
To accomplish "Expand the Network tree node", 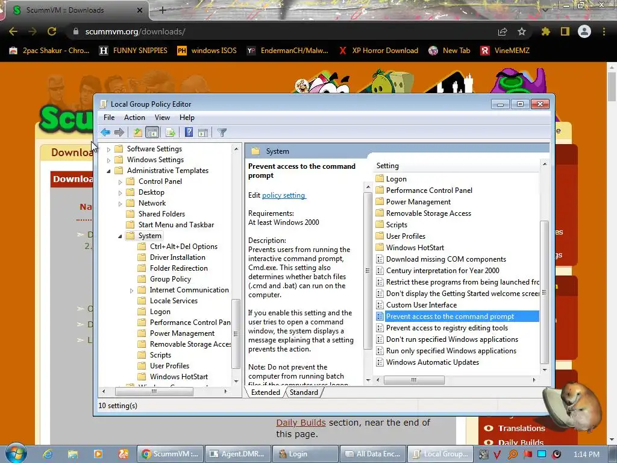I will pos(121,204).
